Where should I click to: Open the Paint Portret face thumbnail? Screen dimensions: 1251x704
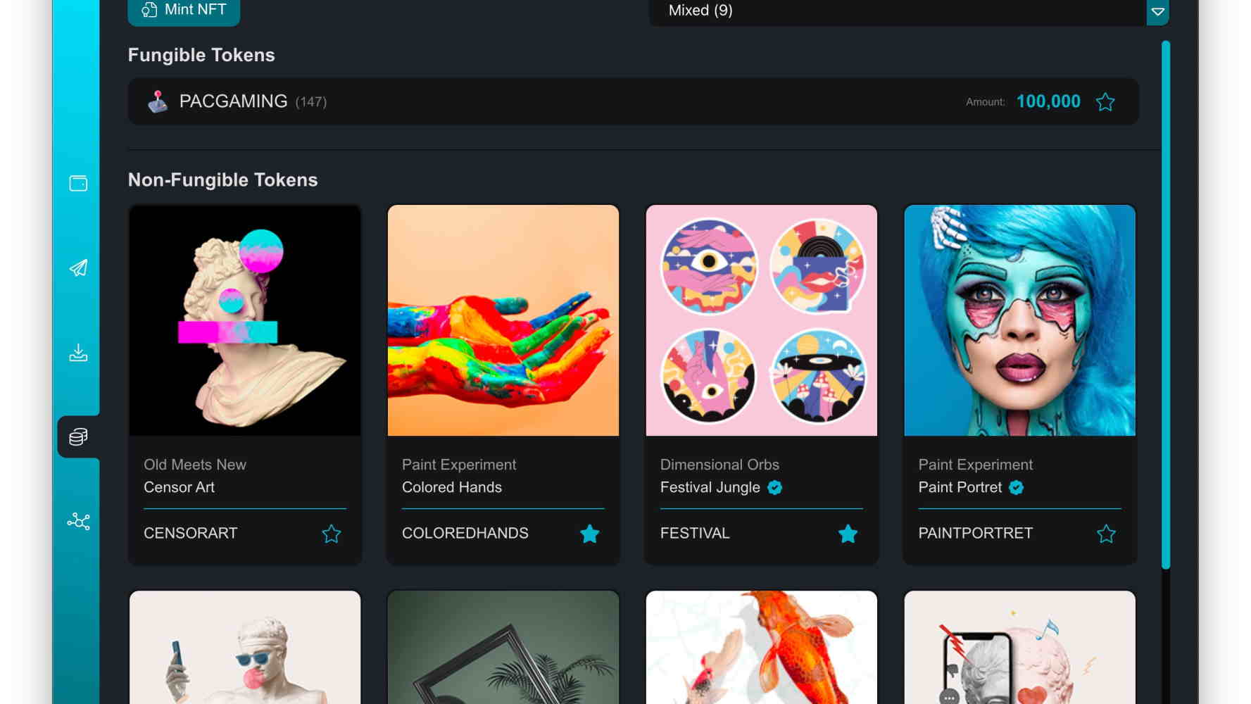point(1020,320)
